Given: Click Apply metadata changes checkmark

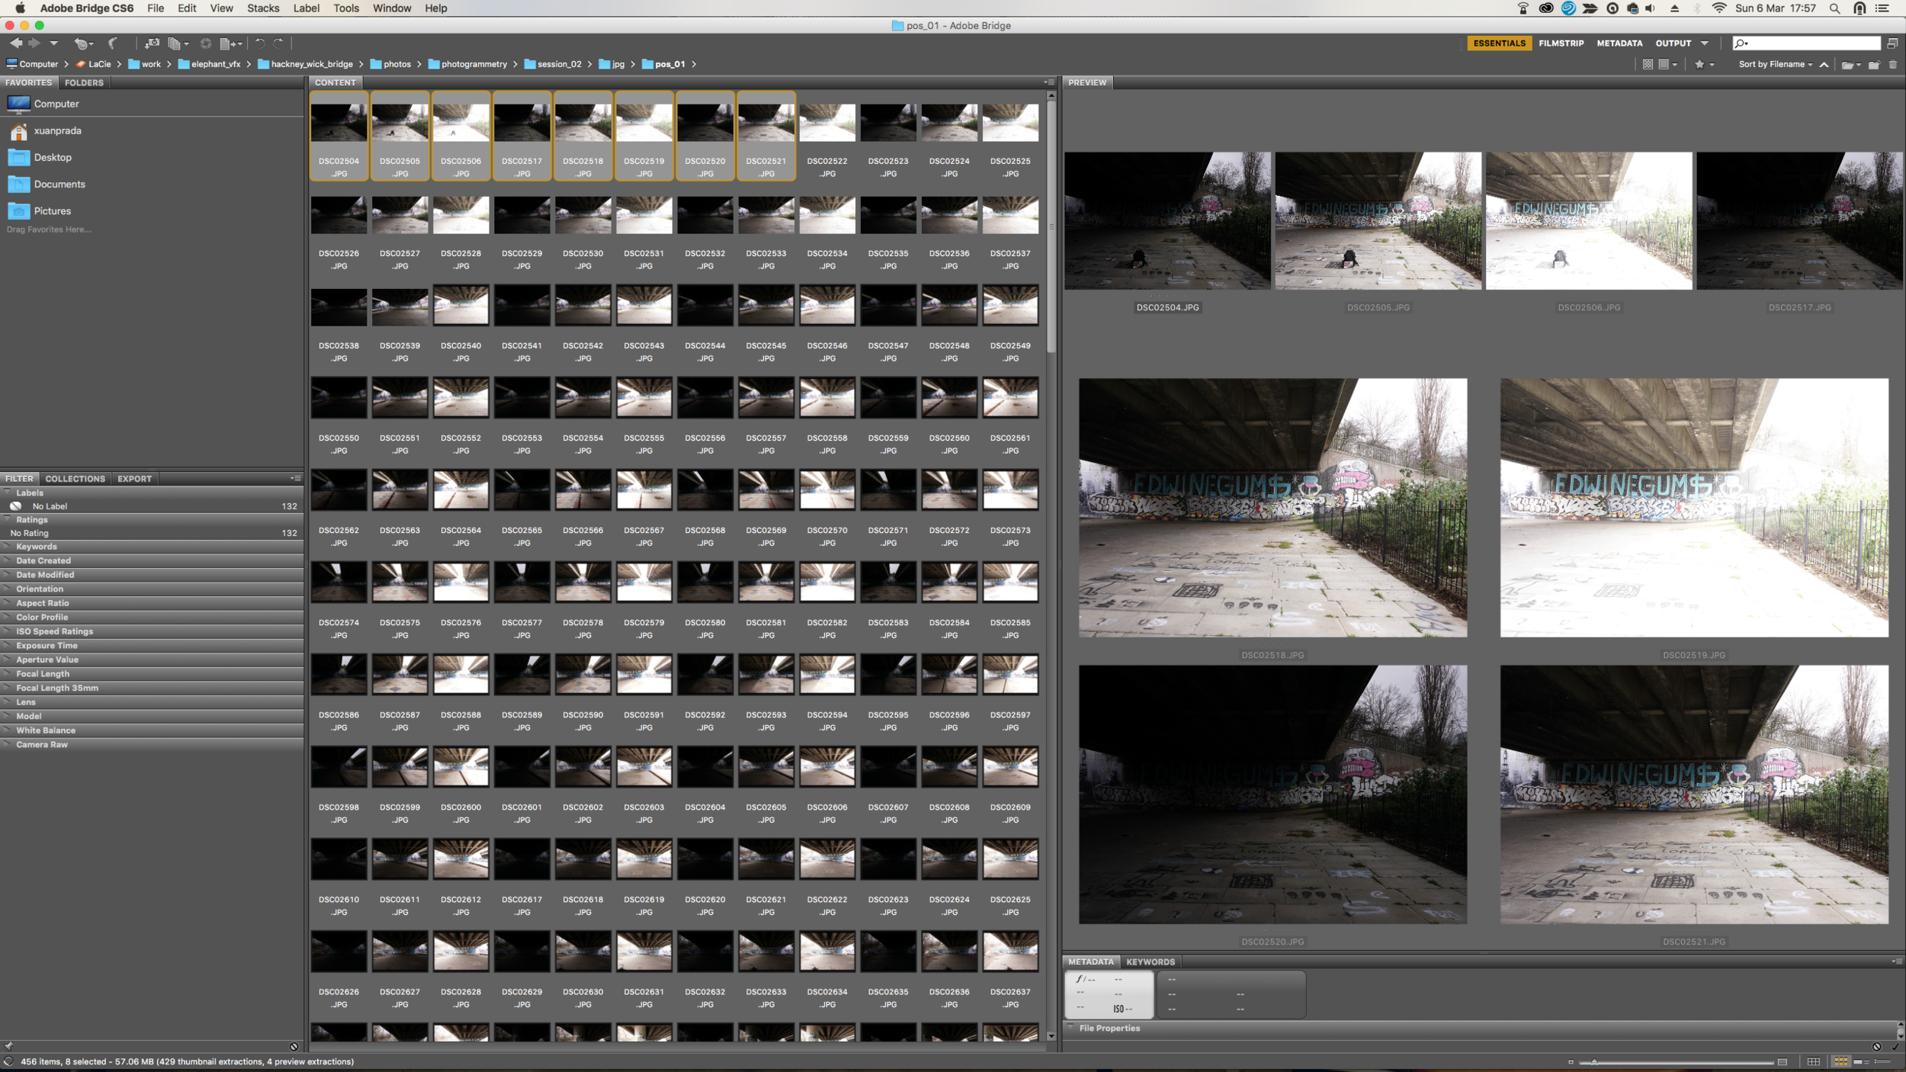Looking at the screenshot, I should (x=1895, y=1047).
